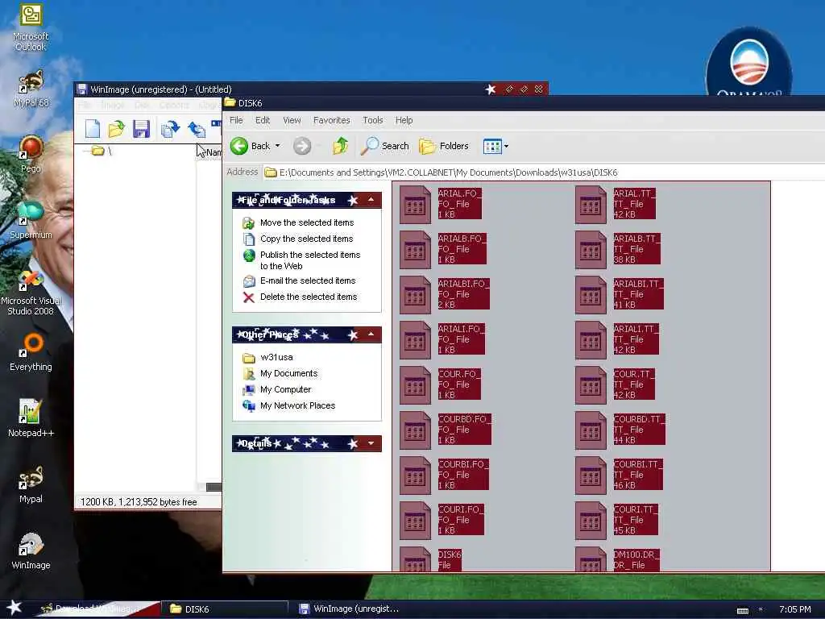The image size is (825, 619).
Task: Select the COUR.TT_ file icon
Action: click(x=591, y=385)
